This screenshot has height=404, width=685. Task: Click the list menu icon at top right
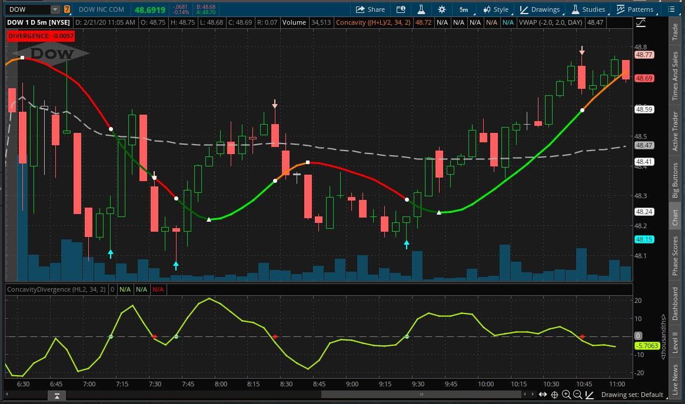(x=671, y=9)
